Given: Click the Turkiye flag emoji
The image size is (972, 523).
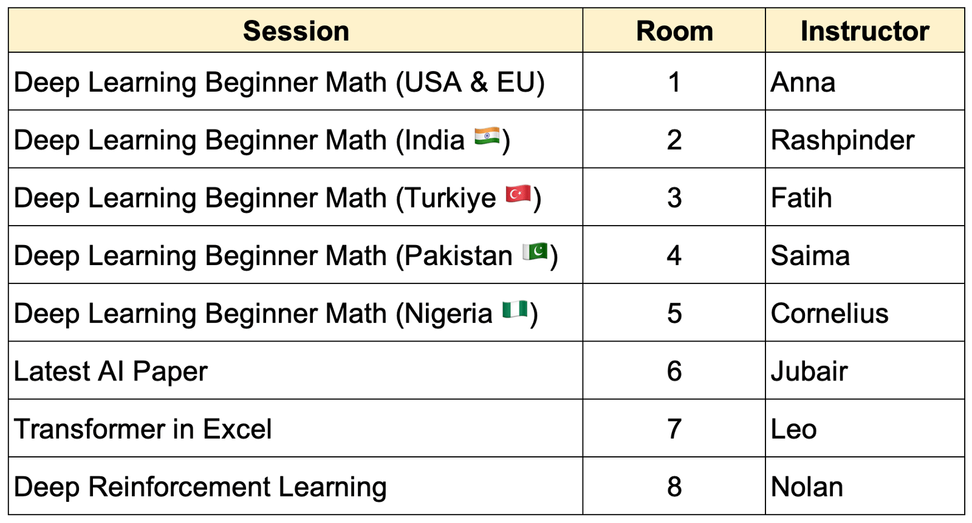Looking at the screenshot, I should tap(518, 194).
